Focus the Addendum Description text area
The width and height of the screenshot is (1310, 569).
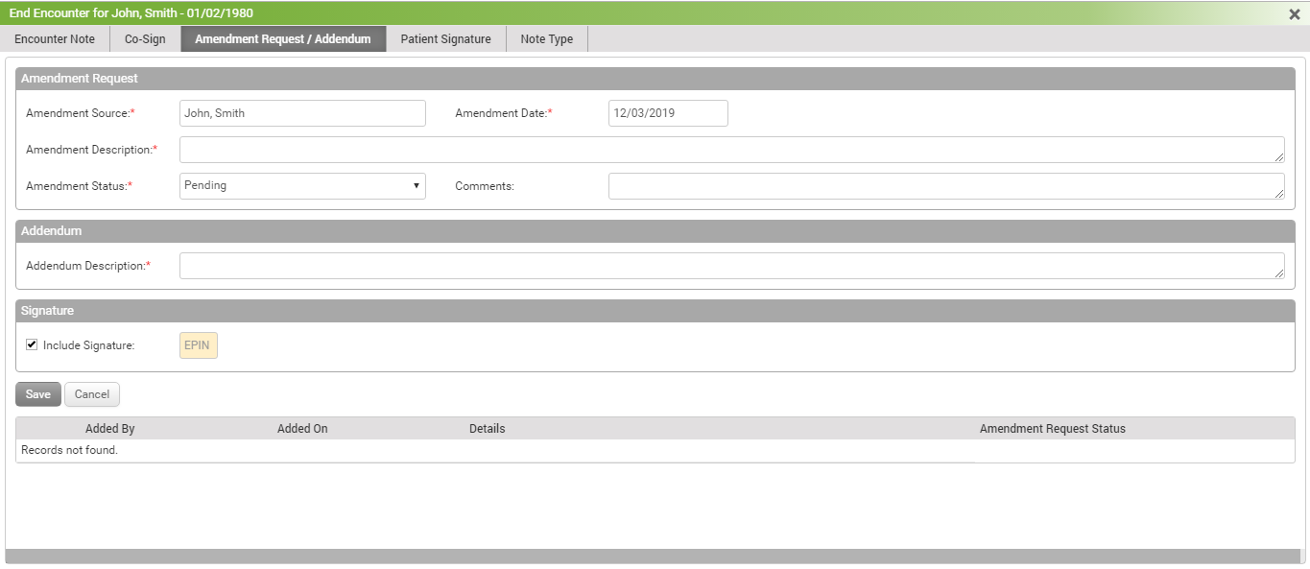pos(731,266)
